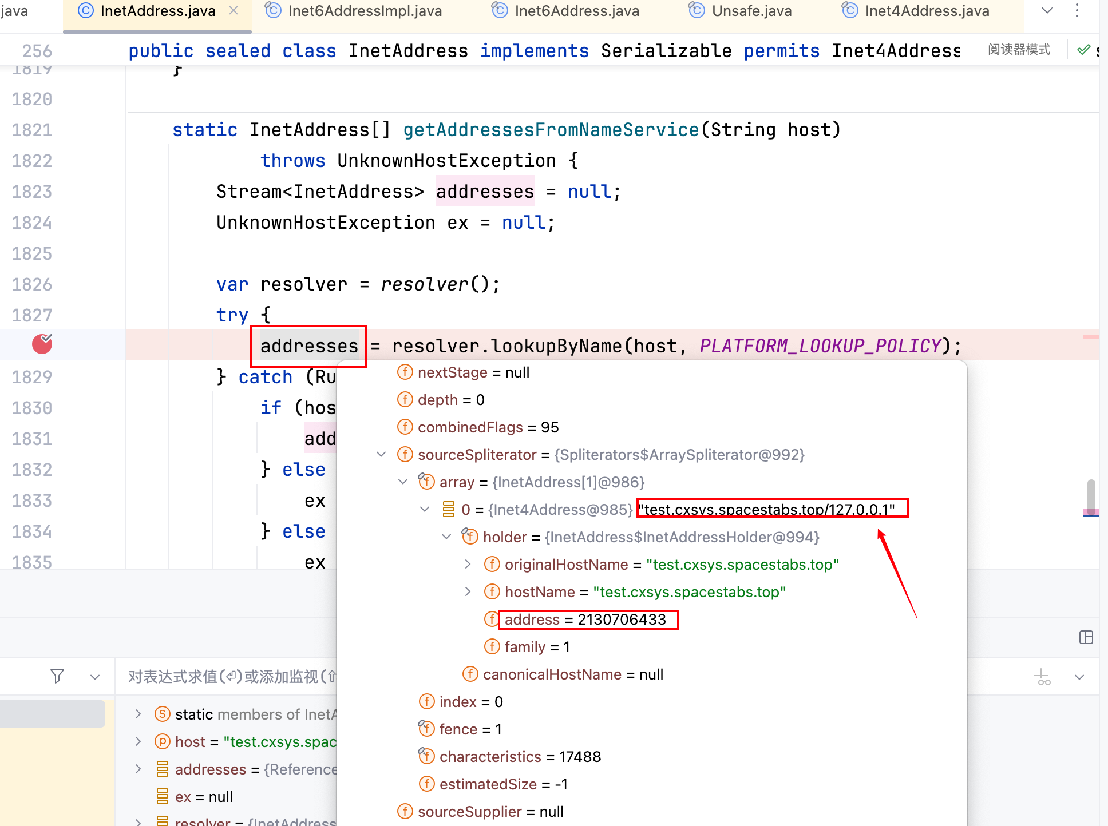This screenshot has height=826, width=1108.
Task: Toggle the breakpoint on the lookupByName line
Action: [42, 344]
